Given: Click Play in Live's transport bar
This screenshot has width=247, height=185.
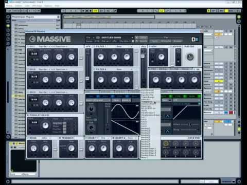Looking at the screenshot, I should tap(83, 11).
